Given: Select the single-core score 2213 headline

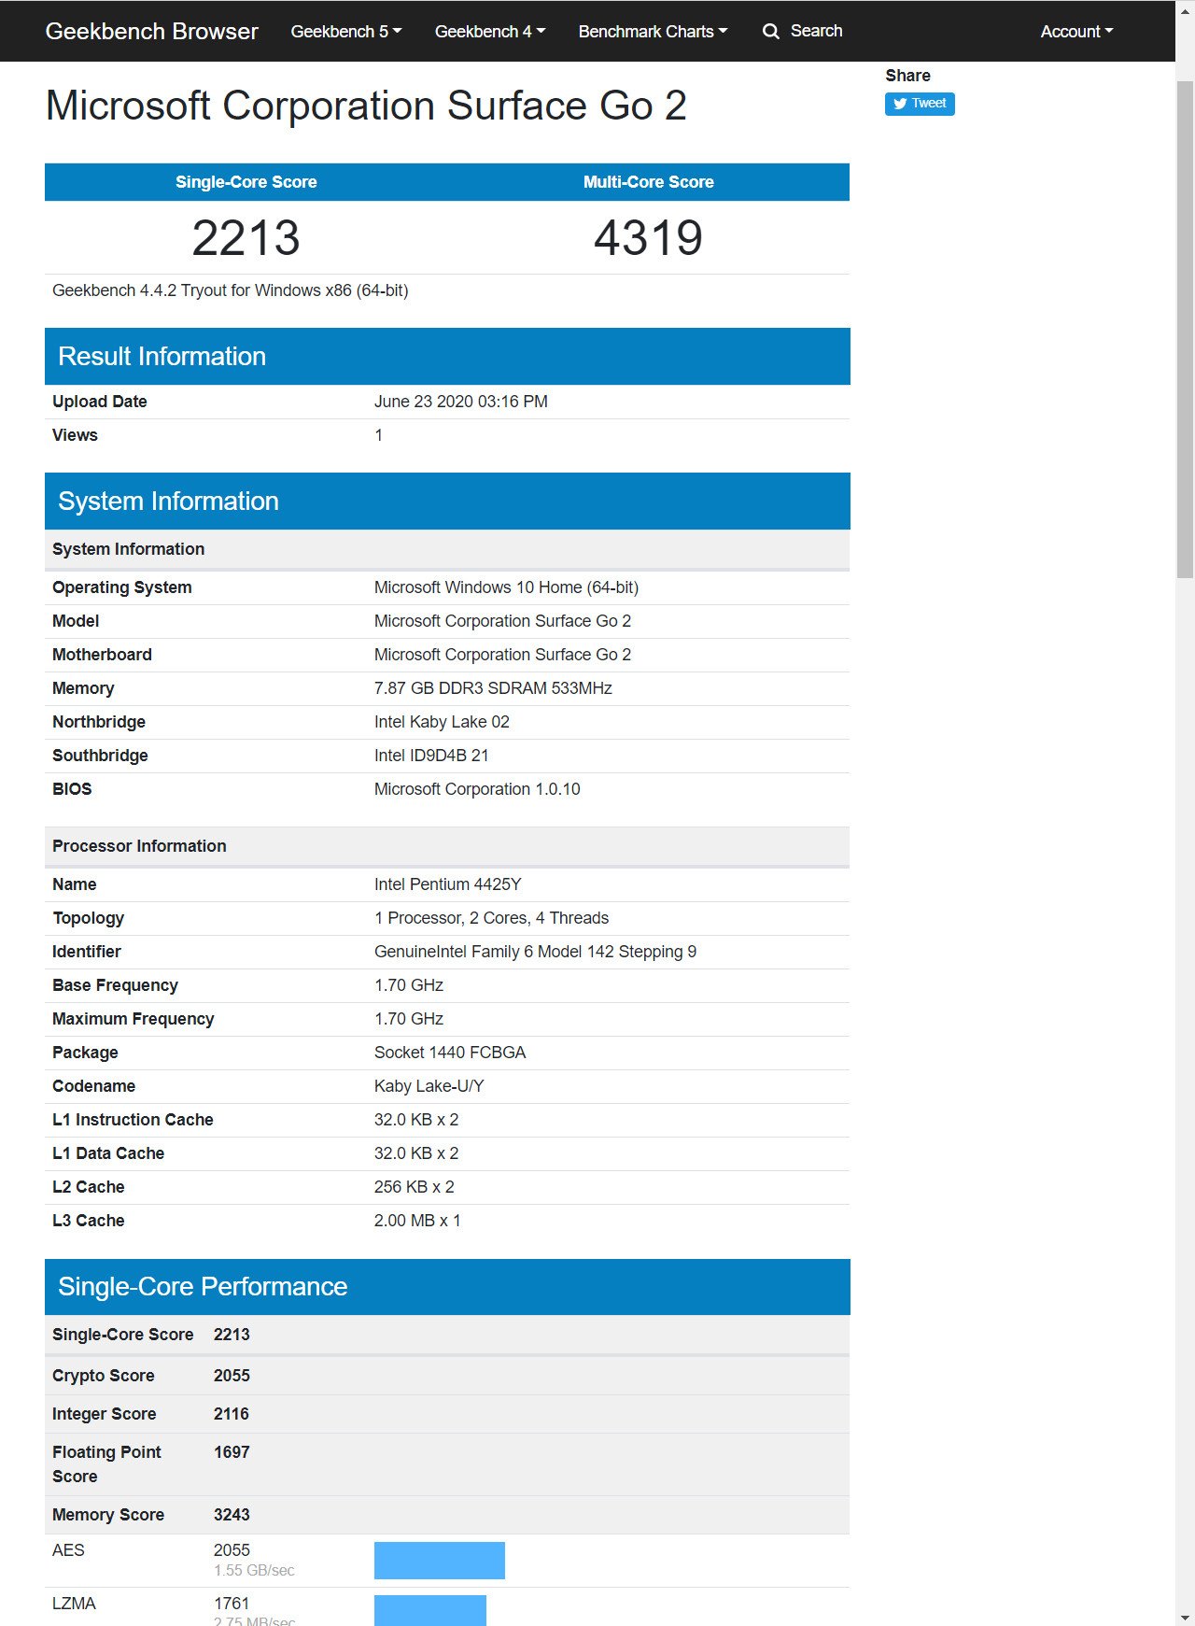Looking at the screenshot, I should (246, 237).
